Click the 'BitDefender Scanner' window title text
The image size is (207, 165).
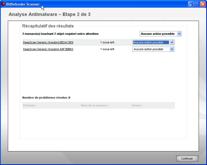click(x=23, y=4)
